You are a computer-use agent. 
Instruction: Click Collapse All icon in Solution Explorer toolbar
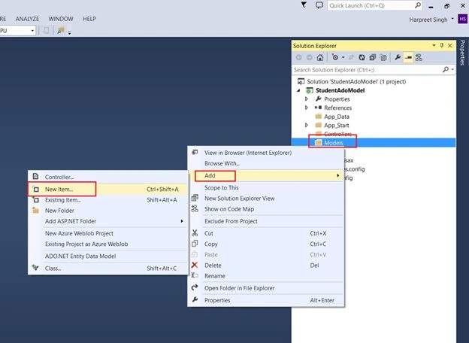[x=372, y=57]
